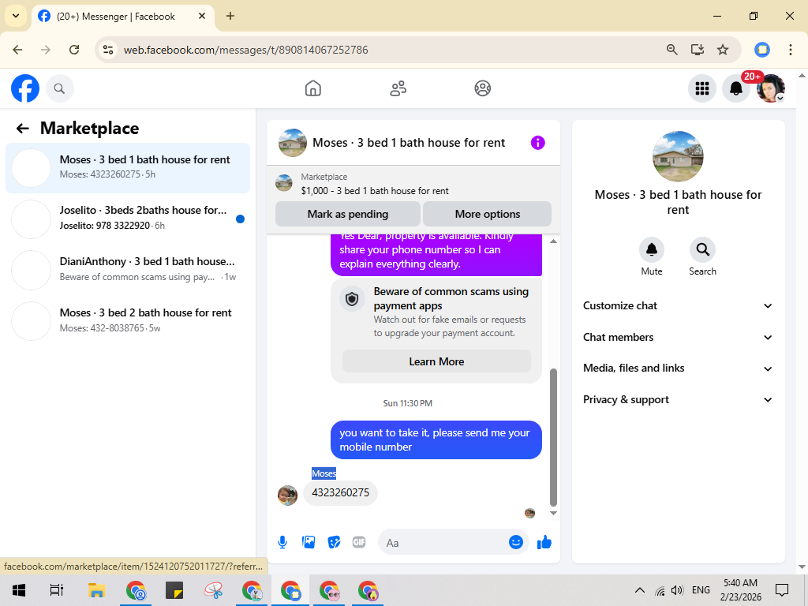Select Messenger | Facebook browser tab
Image resolution: width=808 pixels, height=606 pixels.
[x=122, y=17]
